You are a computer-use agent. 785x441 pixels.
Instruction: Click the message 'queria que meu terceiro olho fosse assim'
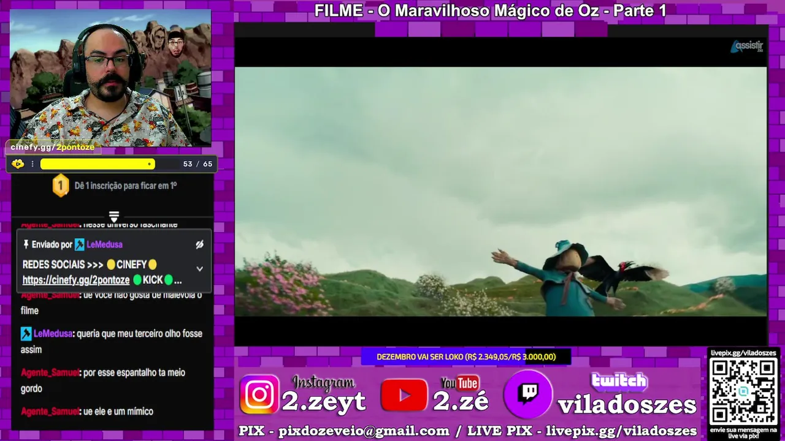click(x=112, y=342)
